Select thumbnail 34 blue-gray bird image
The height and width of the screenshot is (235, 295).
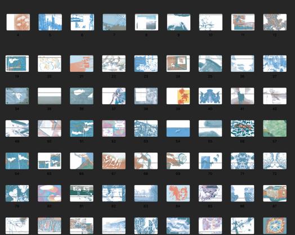pyautogui.click(x=17, y=96)
